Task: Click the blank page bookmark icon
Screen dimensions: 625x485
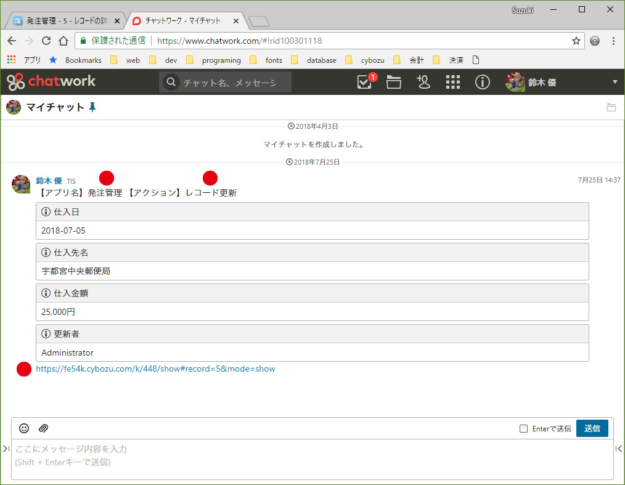Action: pyautogui.click(x=475, y=60)
